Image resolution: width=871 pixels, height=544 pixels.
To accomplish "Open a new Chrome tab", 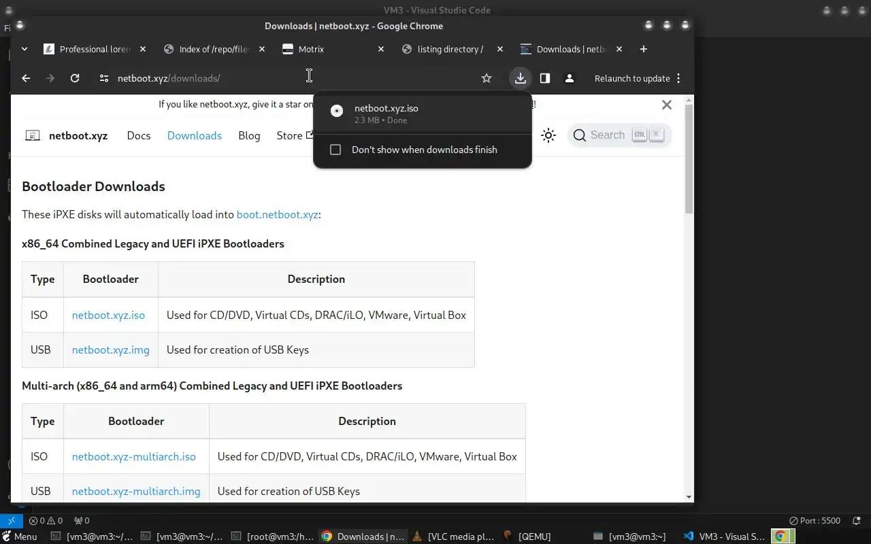I will (x=643, y=49).
